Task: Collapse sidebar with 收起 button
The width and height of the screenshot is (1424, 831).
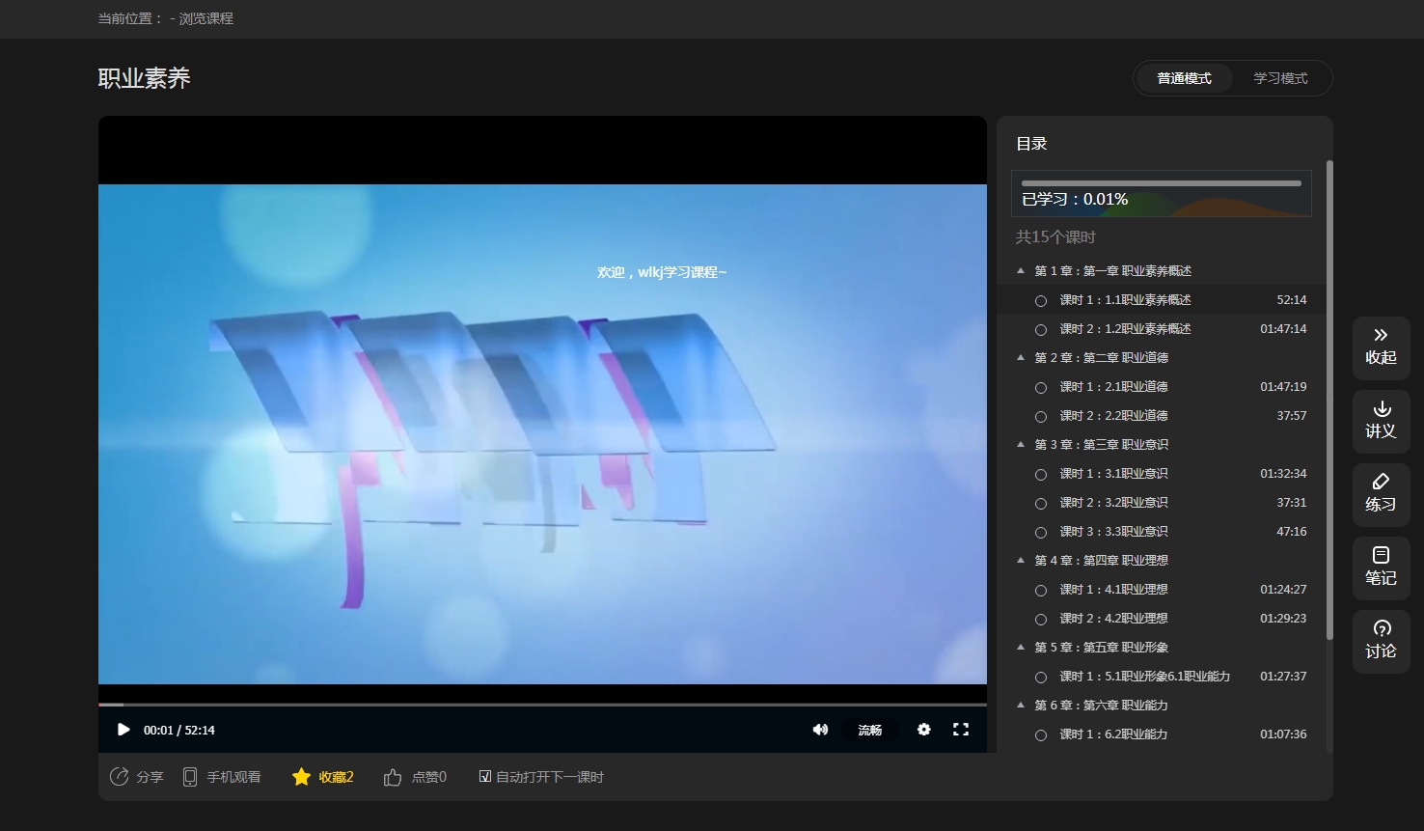Action: (x=1382, y=347)
